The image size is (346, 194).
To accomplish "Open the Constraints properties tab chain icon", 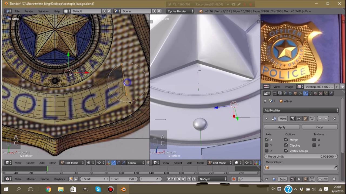I will click(x=300, y=93).
